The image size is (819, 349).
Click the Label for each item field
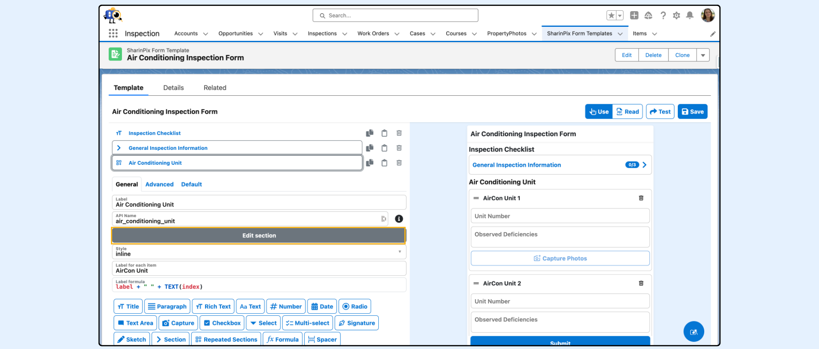[x=258, y=269]
